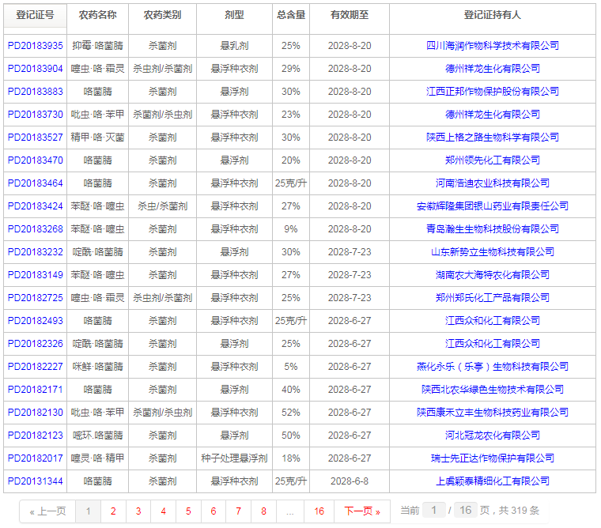
Task: Open registration PD20182123
Action: [36, 436]
